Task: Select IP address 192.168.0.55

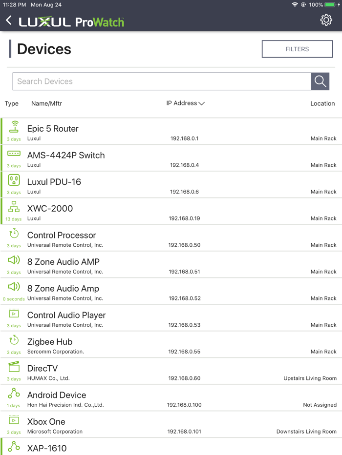Action: point(184,352)
